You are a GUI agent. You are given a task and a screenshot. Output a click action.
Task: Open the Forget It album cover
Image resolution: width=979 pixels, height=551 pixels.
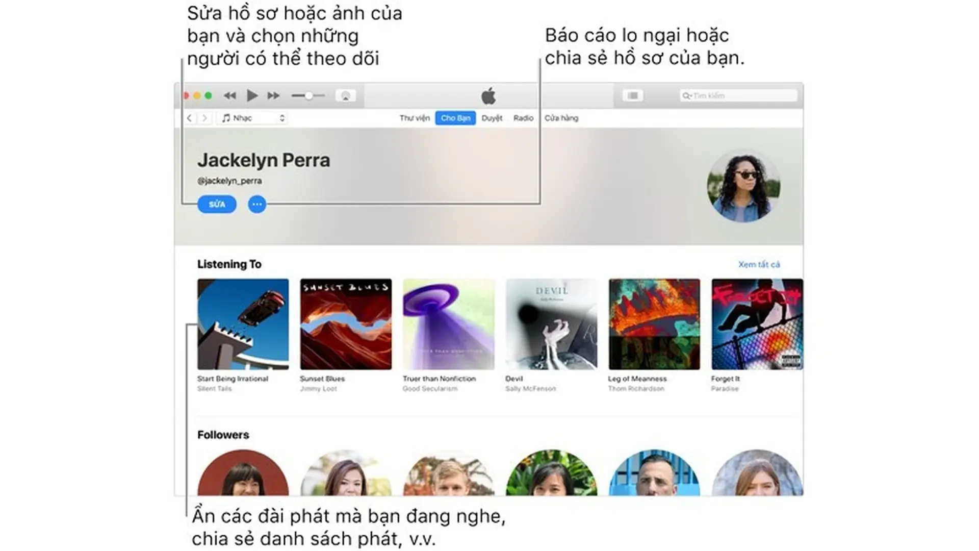click(x=757, y=324)
